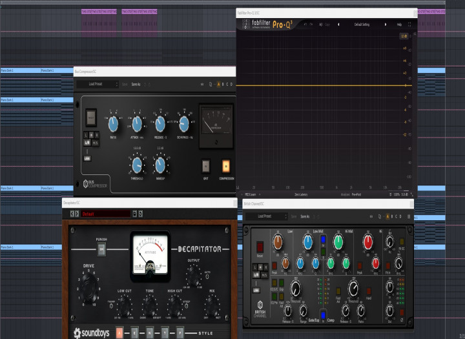
Task: Select style E on Decapitator
Action: (x=134, y=333)
